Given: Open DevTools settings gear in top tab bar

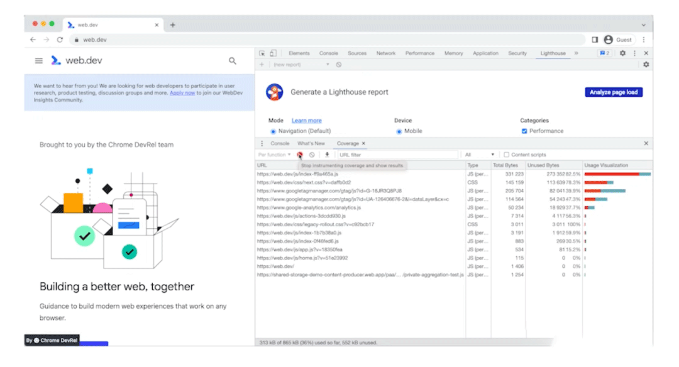Looking at the screenshot, I should coord(622,53).
